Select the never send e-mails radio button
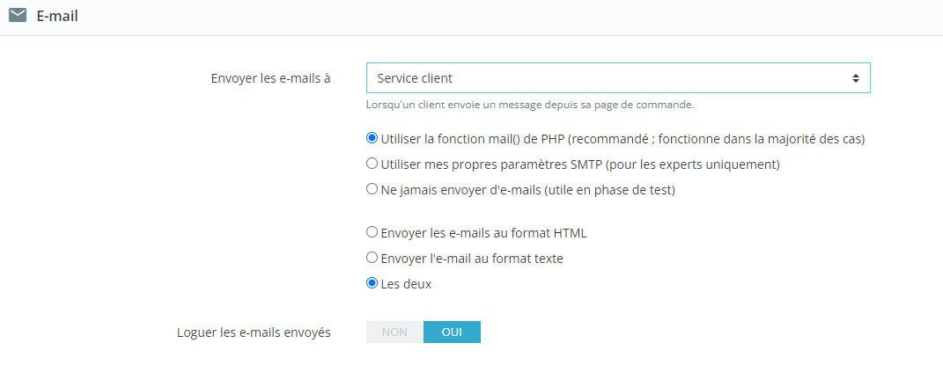943x365 pixels. (x=372, y=189)
